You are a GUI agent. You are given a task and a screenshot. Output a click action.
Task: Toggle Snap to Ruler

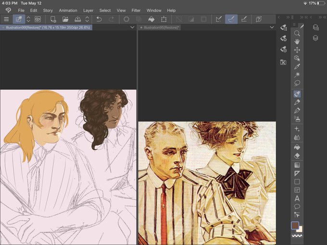click(219, 19)
